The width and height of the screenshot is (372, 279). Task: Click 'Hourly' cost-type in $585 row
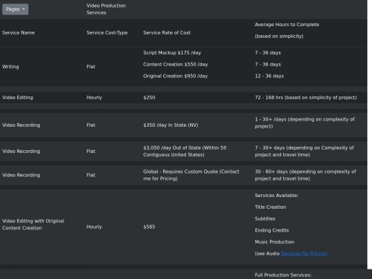(x=94, y=227)
